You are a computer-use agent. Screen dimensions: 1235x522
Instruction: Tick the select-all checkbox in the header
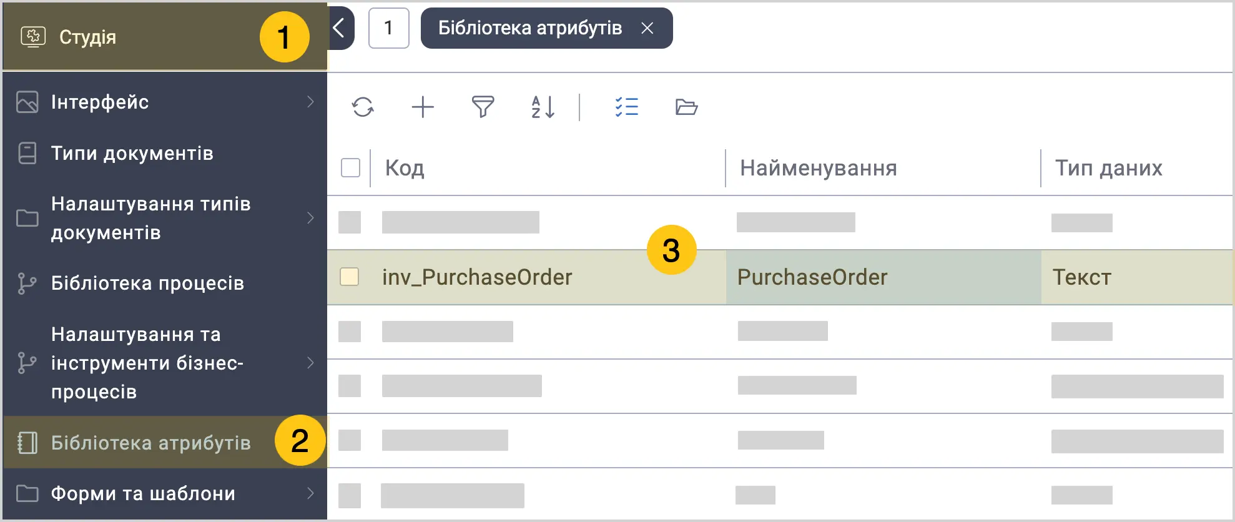pyautogui.click(x=350, y=167)
